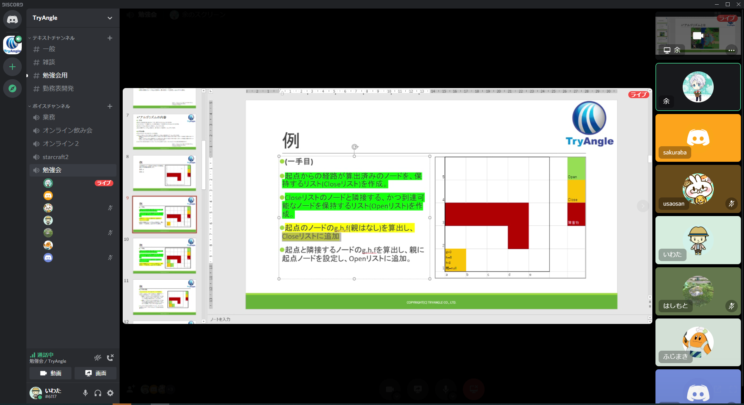744x405 pixels.
Task: Toggle noise suppression in call panel
Action: tap(98, 357)
